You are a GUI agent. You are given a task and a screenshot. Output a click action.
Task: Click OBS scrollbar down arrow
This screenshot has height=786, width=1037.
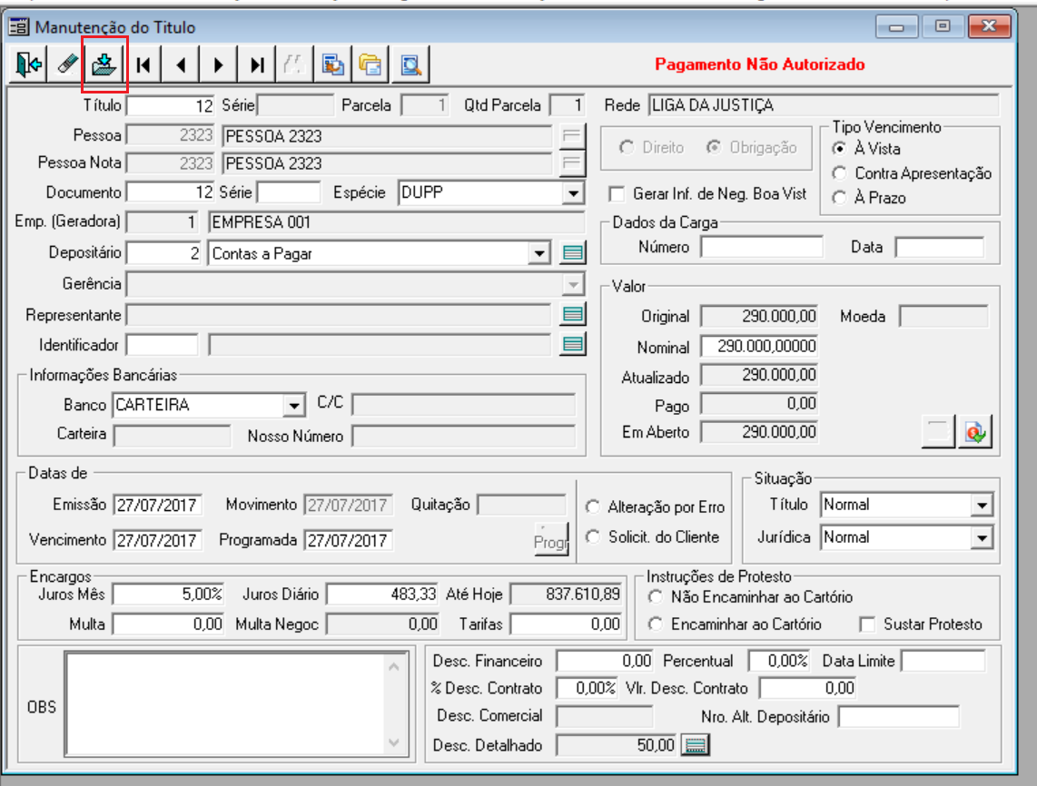tap(394, 742)
